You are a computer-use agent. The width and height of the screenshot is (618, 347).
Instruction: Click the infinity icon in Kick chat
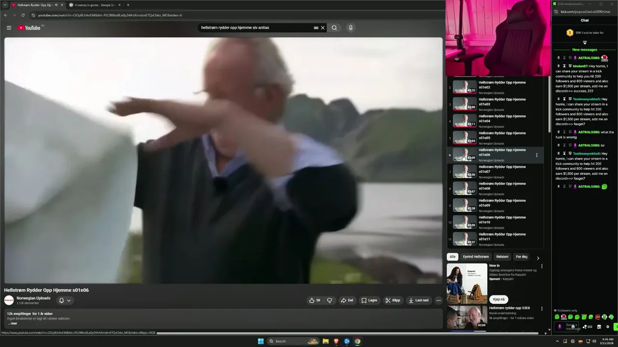(590, 327)
